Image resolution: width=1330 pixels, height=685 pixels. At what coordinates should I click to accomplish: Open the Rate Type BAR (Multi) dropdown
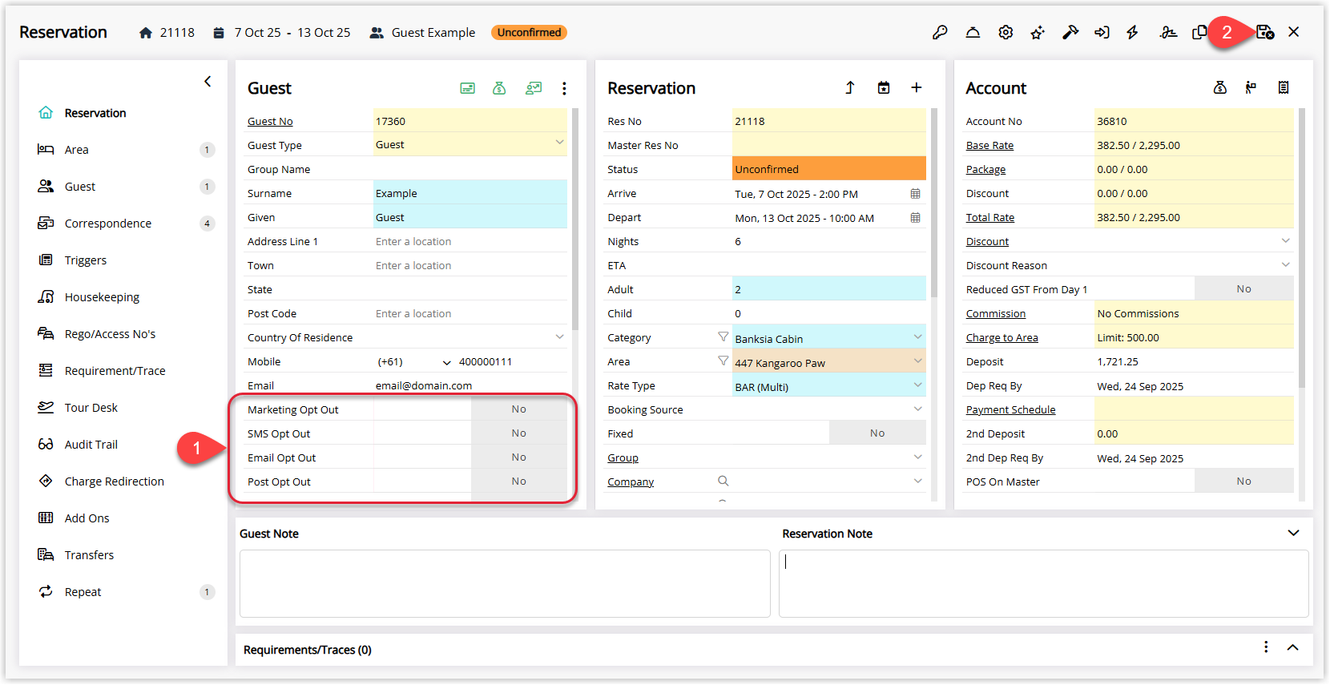pos(917,385)
